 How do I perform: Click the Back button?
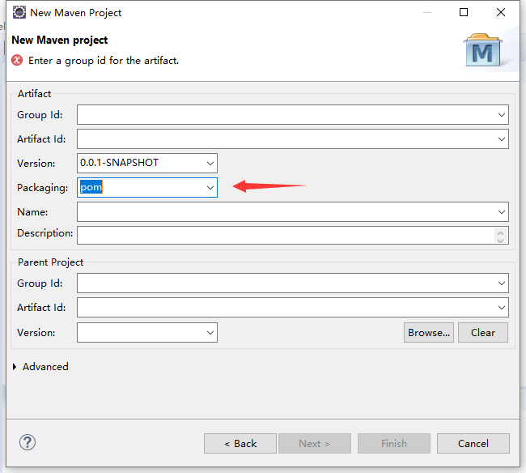pos(240,444)
